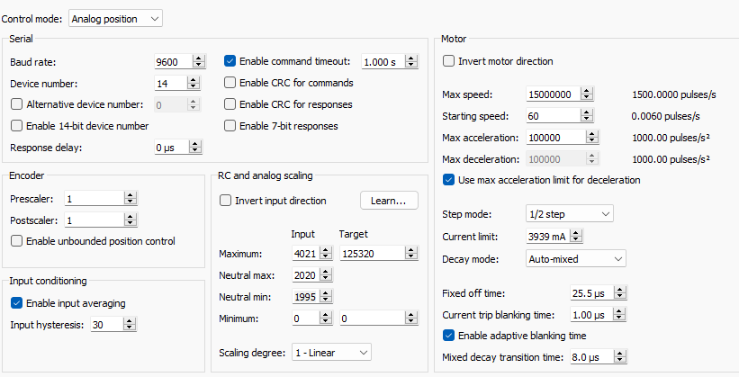Decrease Device number with down spinner arrow
This screenshot has width=739, height=377.
194,86
